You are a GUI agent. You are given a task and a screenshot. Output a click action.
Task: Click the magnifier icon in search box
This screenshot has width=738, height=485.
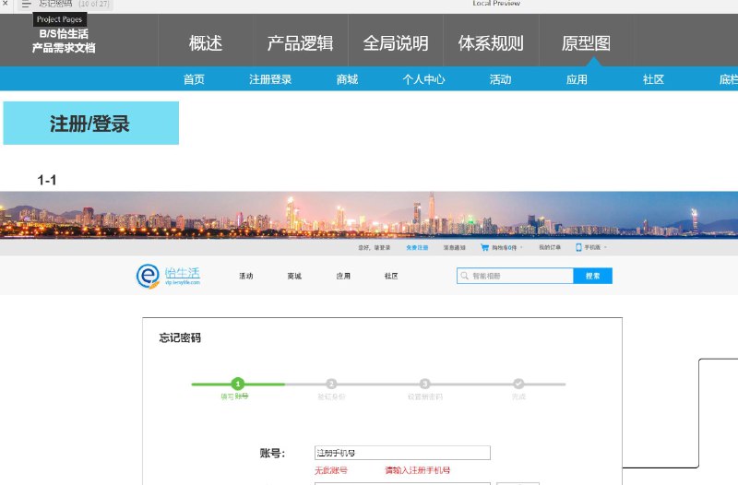[x=465, y=276]
